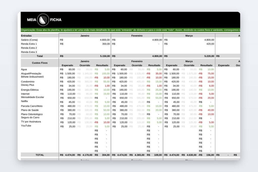Image resolution: width=258 pixels, height=172 pixels.
Task: Select the green Organização description banner
Action: (x=130, y=30)
